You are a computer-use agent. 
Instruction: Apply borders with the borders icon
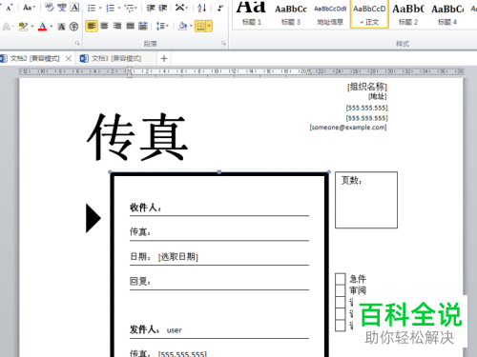coord(200,26)
